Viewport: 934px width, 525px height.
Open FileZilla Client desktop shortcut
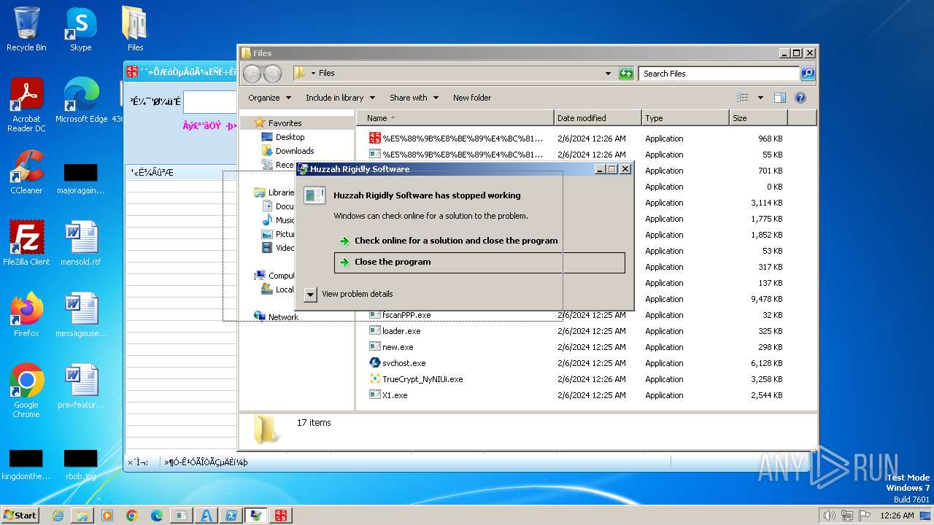[26, 244]
